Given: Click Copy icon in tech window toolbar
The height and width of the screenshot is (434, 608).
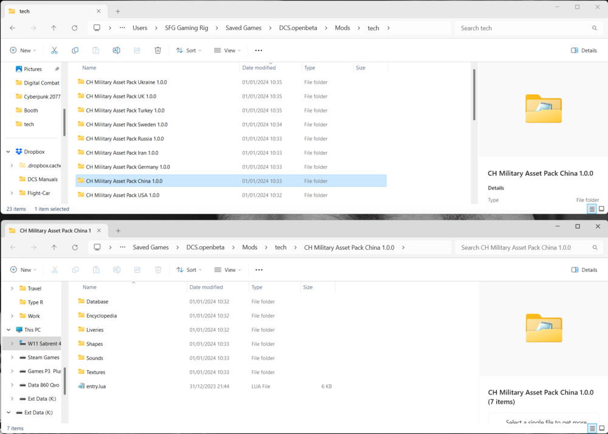Looking at the screenshot, I should tap(75, 50).
